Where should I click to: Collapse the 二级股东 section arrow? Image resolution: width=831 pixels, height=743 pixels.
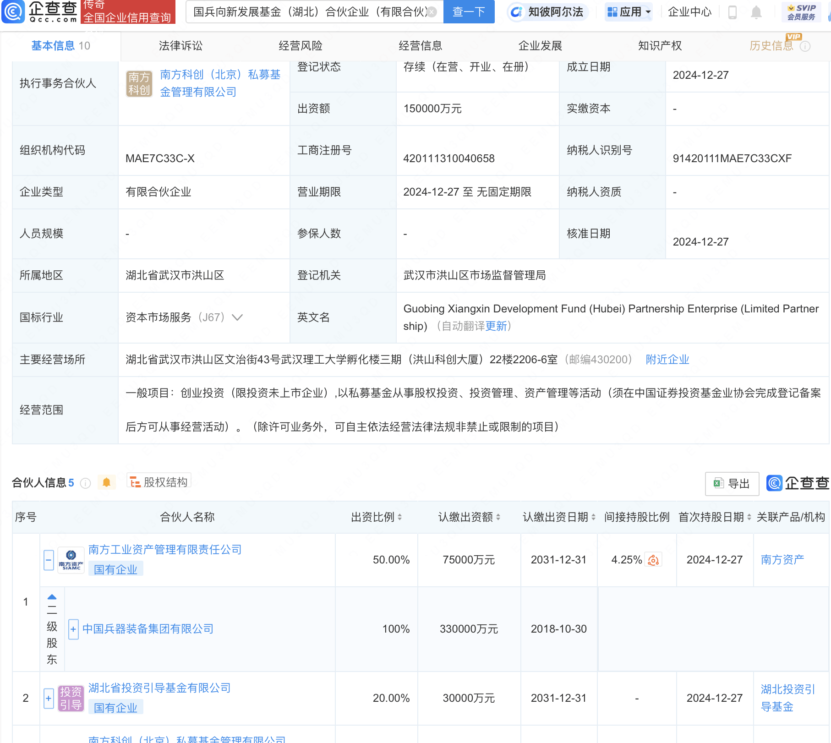52,597
